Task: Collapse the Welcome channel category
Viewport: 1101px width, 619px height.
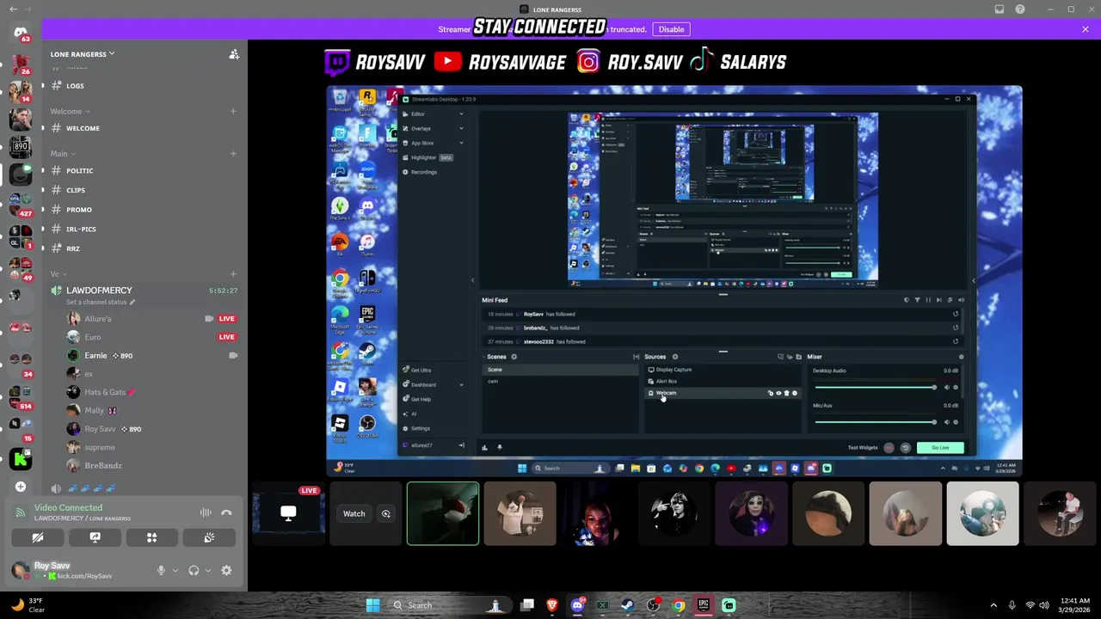Action: click(70, 111)
